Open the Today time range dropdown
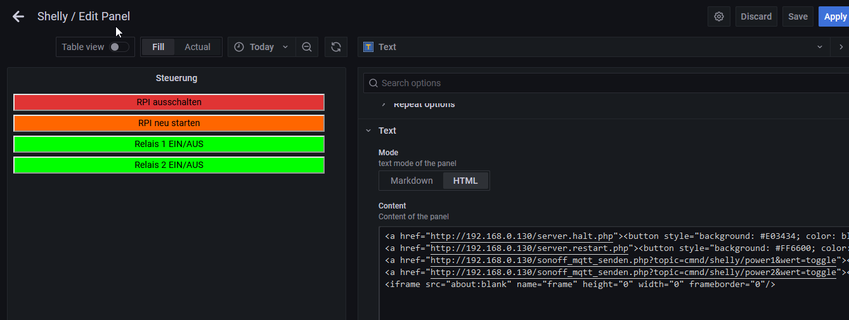The width and height of the screenshot is (849, 320). pyautogui.click(x=262, y=47)
